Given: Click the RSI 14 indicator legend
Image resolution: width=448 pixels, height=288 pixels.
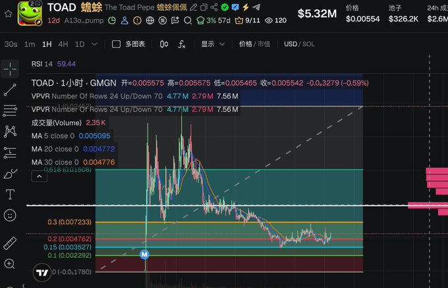Looking at the screenshot, I should (53, 64).
